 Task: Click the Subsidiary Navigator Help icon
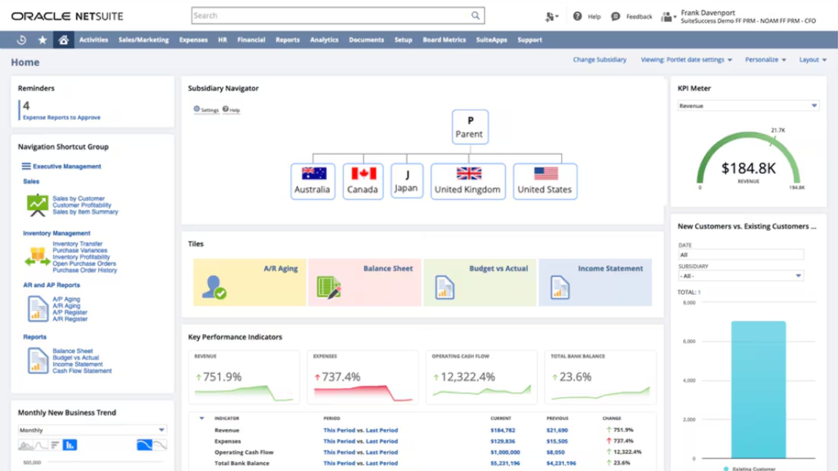point(226,109)
